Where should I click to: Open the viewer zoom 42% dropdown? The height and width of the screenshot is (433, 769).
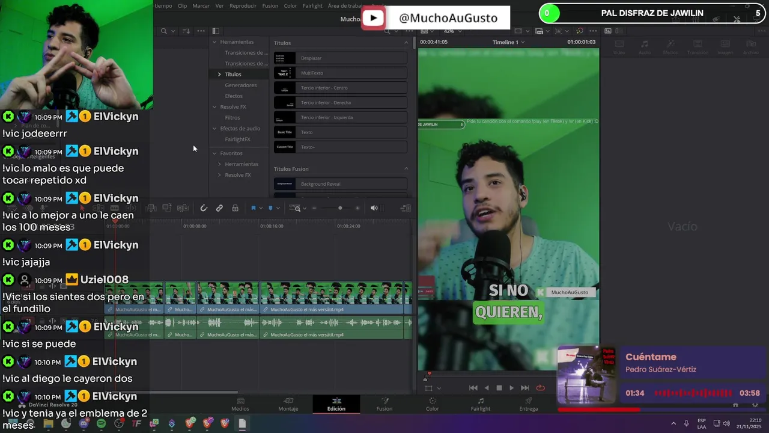point(454,31)
